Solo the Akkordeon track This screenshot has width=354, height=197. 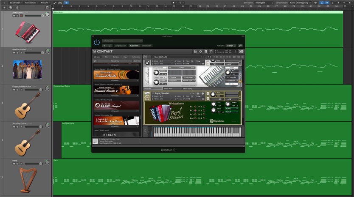click(17, 16)
